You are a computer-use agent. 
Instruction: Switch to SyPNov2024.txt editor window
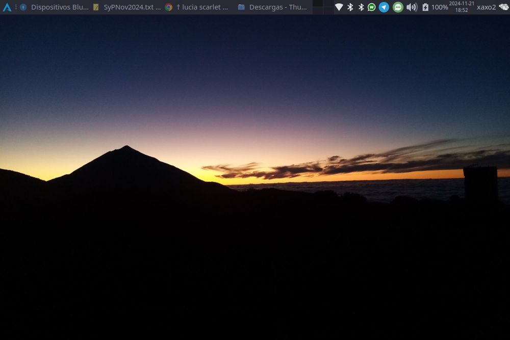[x=127, y=7]
